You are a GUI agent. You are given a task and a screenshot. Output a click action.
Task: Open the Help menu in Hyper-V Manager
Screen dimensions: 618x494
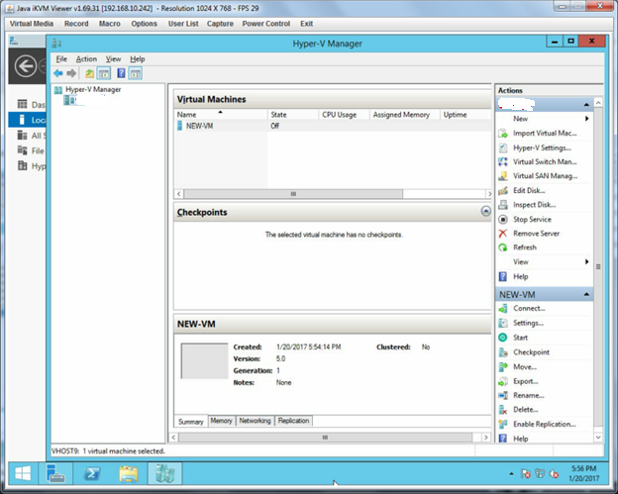(x=138, y=59)
